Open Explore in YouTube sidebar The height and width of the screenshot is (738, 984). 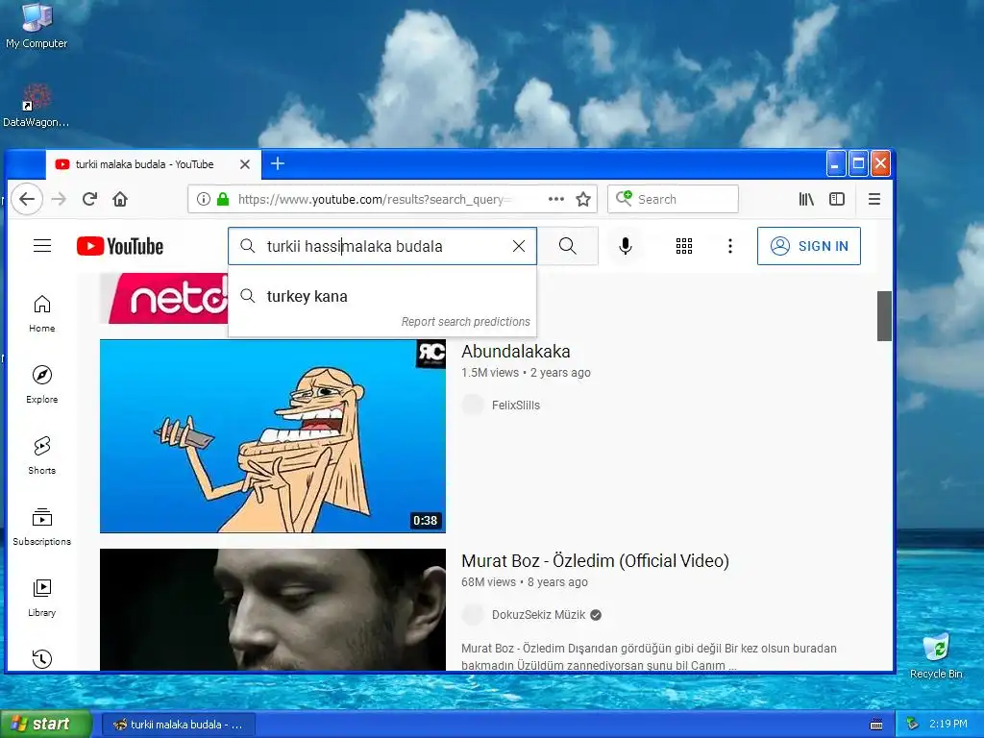[42, 384]
